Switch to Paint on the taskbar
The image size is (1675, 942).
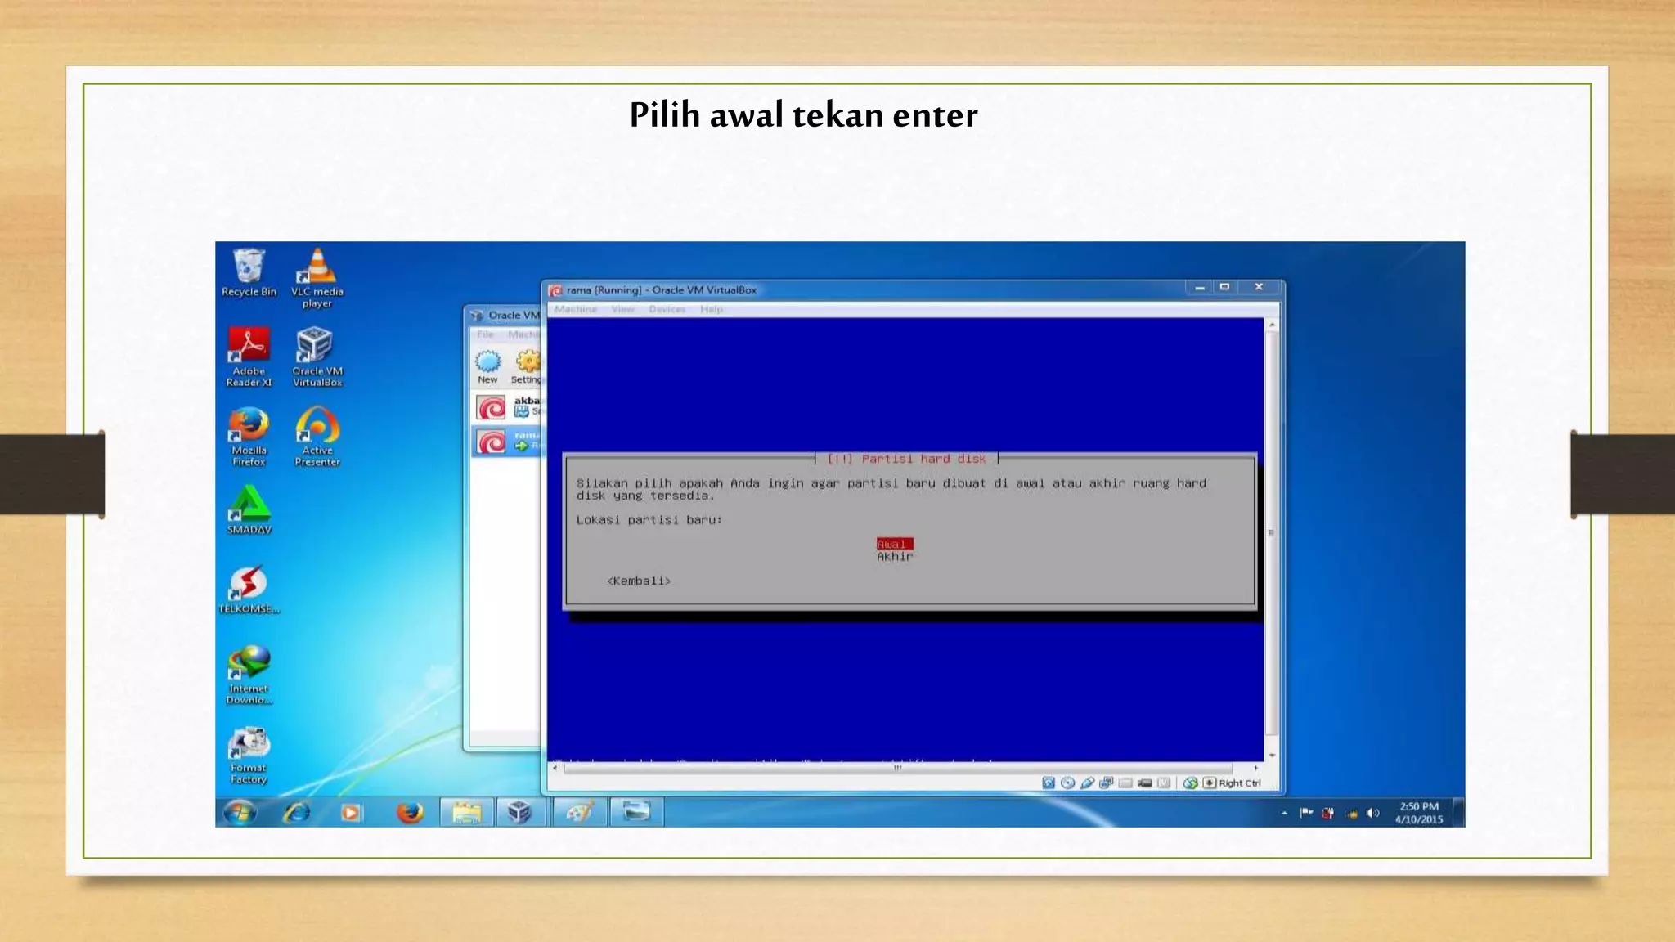pyautogui.click(x=580, y=812)
